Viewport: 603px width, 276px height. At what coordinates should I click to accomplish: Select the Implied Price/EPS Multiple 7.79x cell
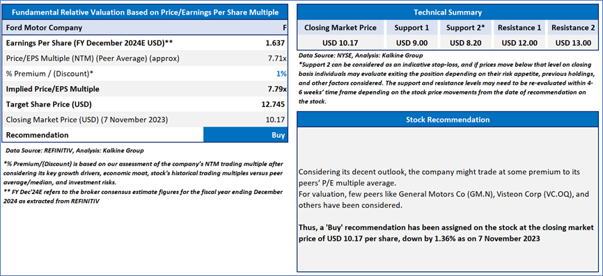[276, 89]
